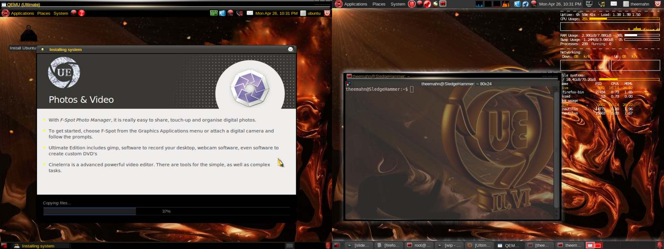
Task: Click the show desktop icon in guest bottom panel
Action: tap(4, 246)
